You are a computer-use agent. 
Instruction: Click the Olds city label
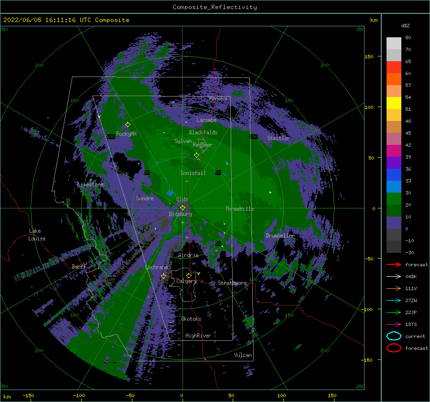pos(182,199)
